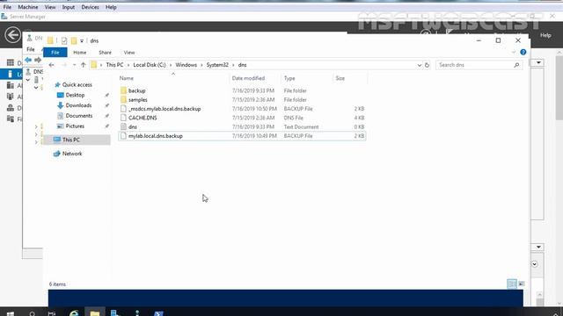Go back in Explorer navigation
The height and width of the screenshot is (316, 563).
click(51, 65)
